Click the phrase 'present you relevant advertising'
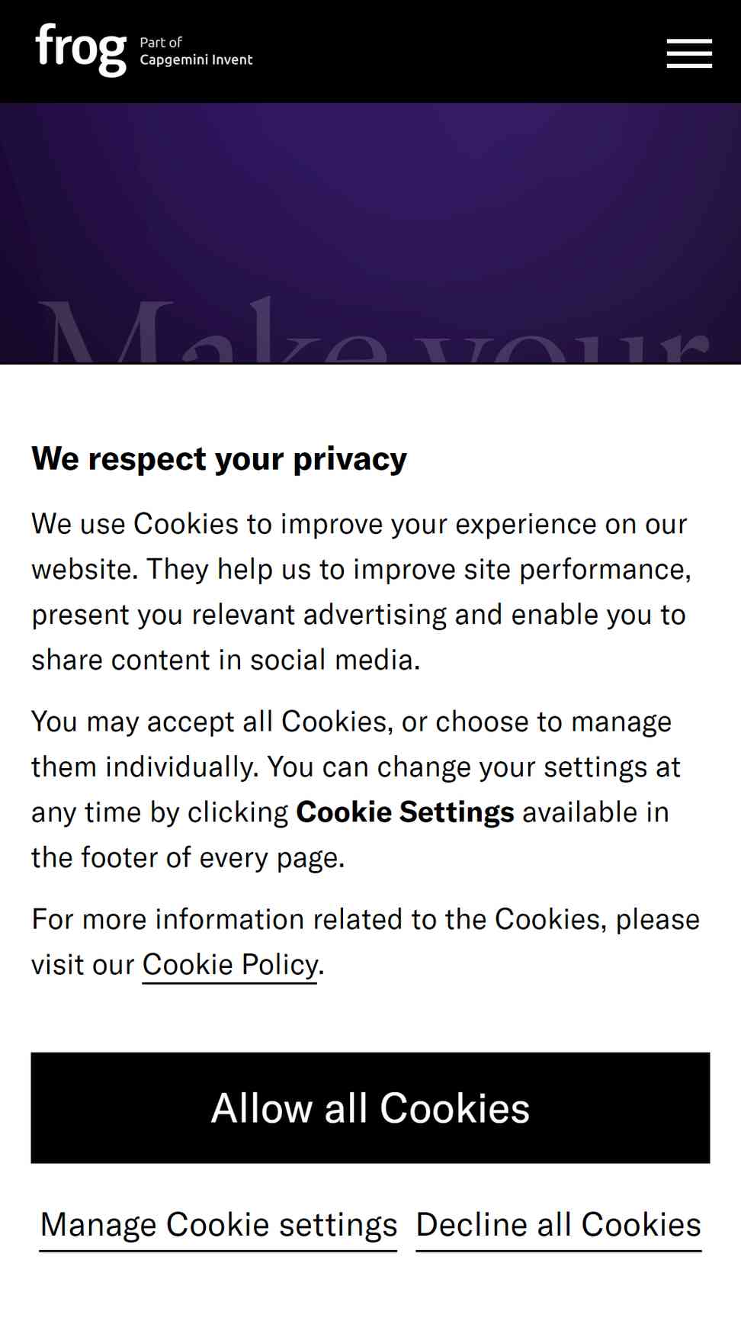The image size is (741, 1318). 239,615
